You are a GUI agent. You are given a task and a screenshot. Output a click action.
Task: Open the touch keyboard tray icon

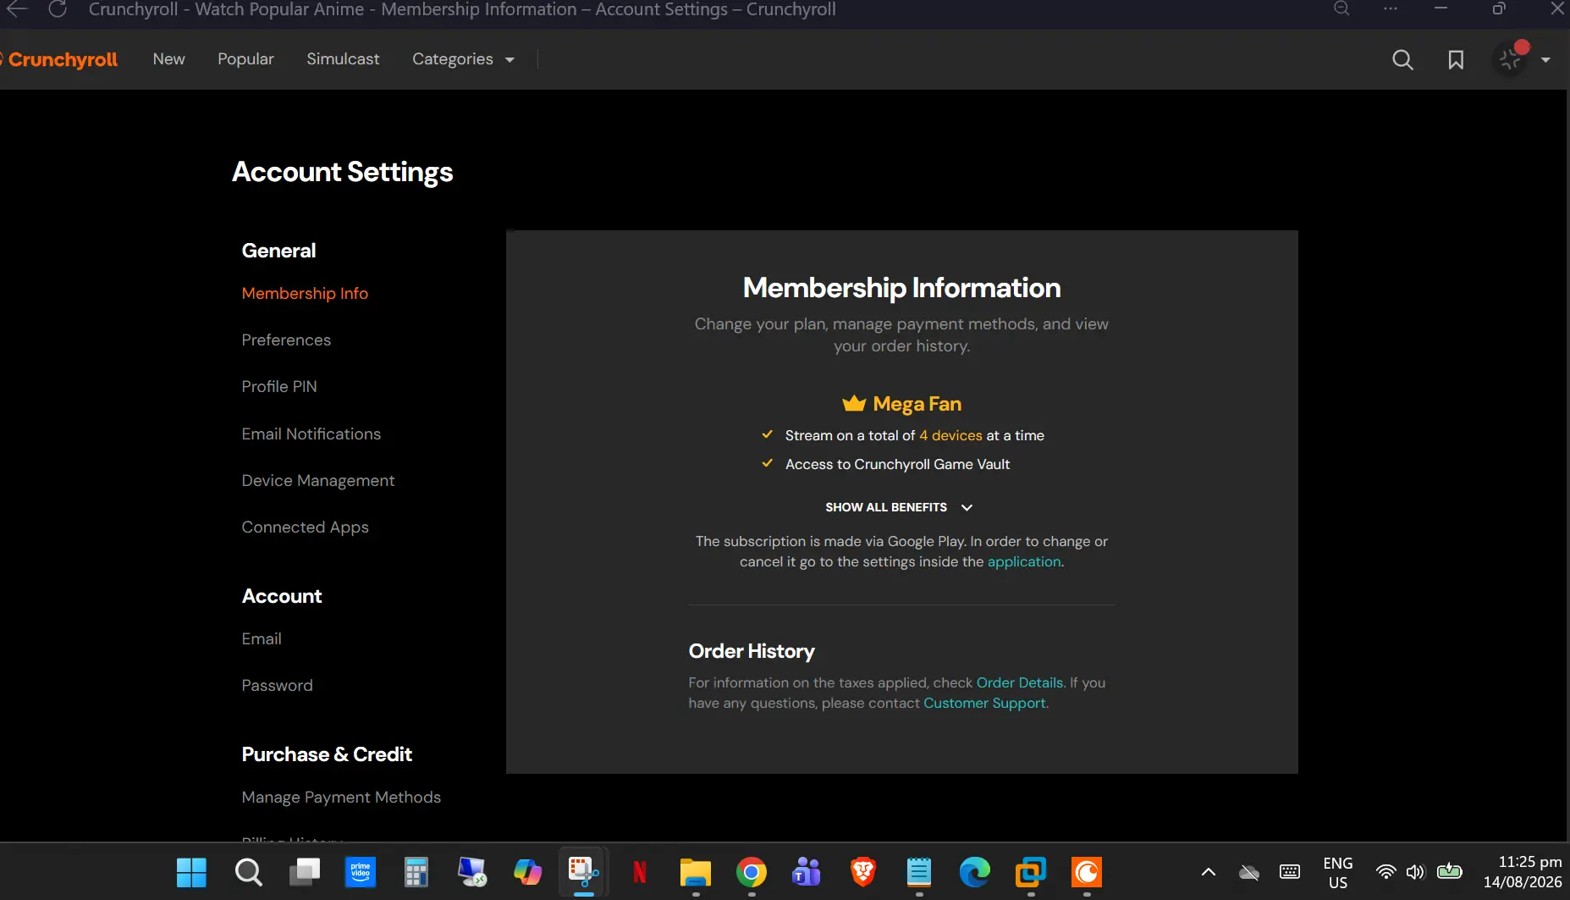point(1290,872)
